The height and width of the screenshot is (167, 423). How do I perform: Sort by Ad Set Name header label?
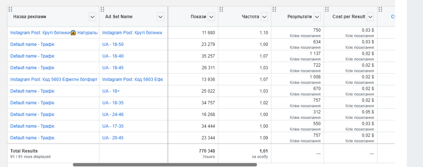pos(119,17)
